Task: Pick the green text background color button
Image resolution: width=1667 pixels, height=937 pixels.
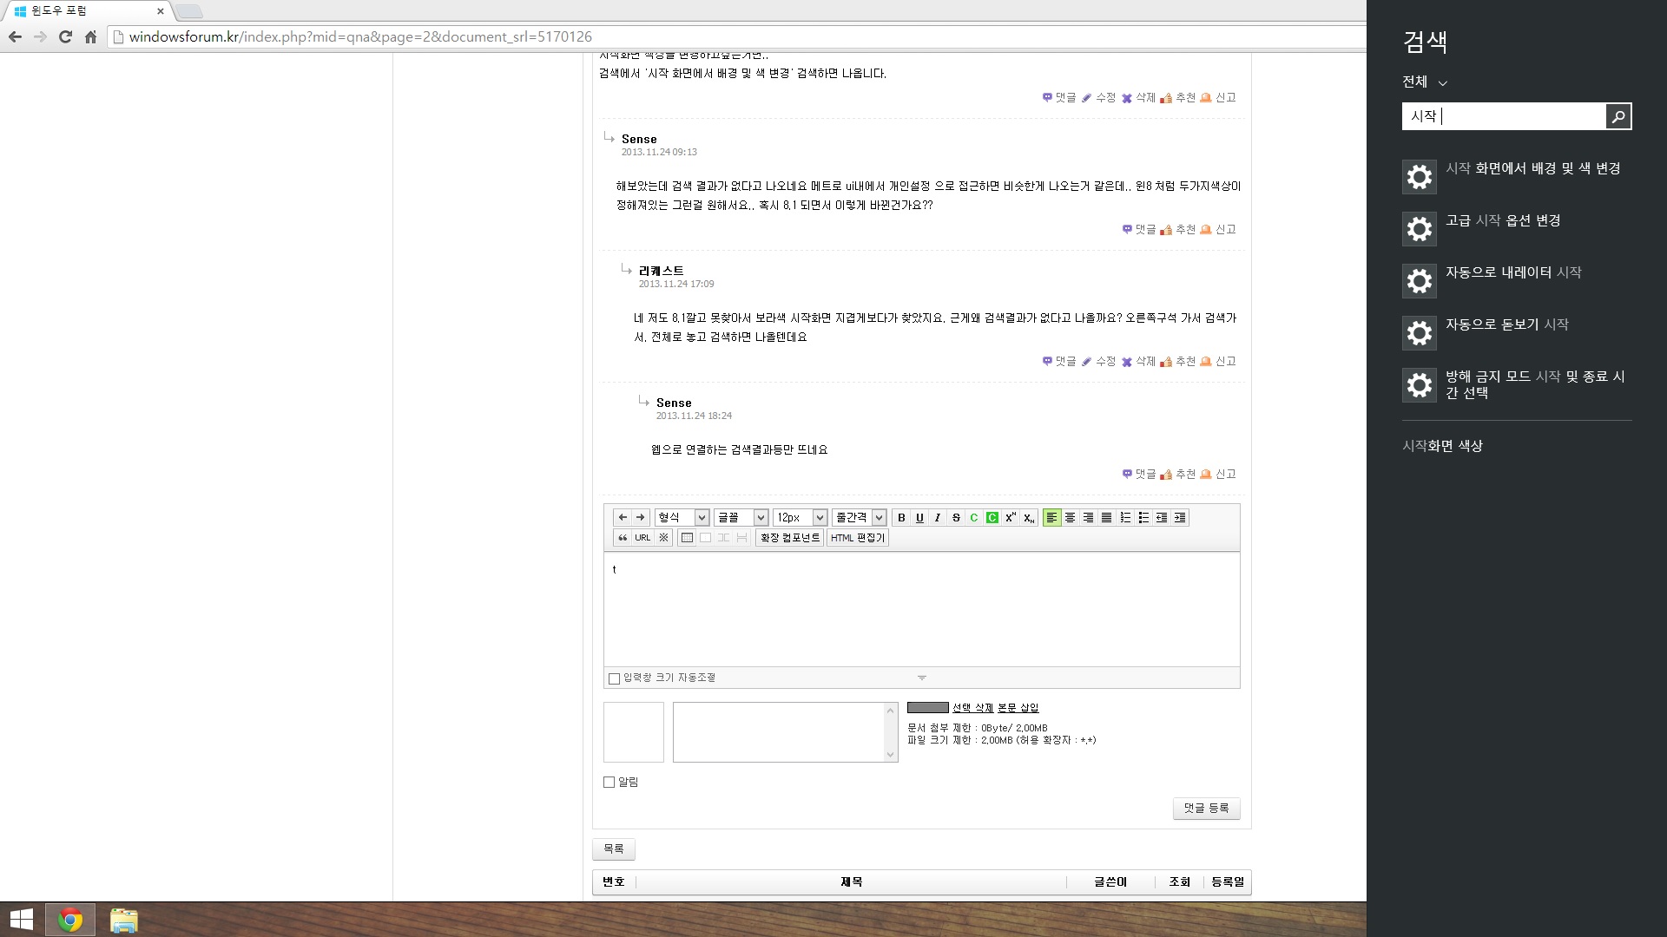Action: [x=992, y=518]
